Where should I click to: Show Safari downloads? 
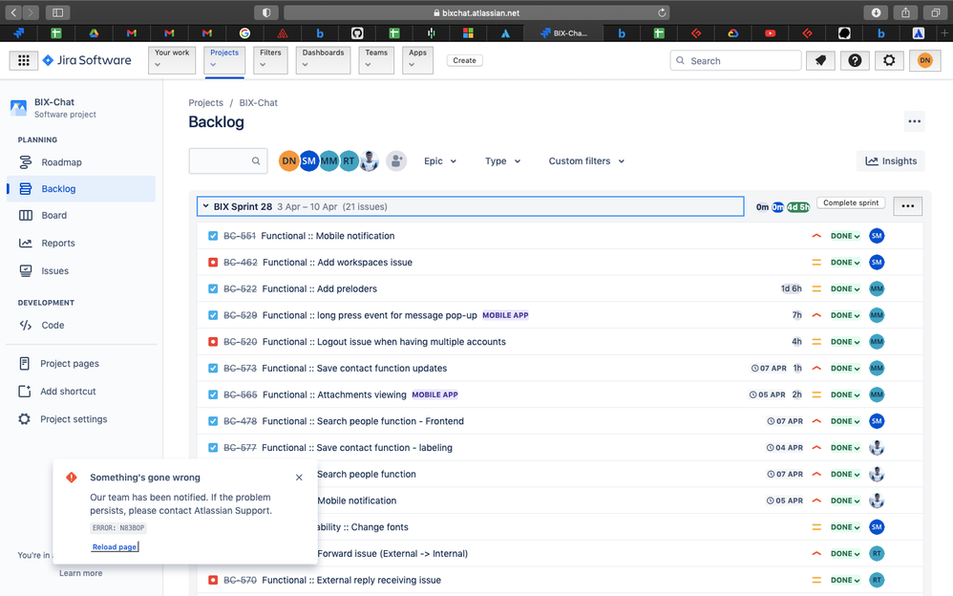click(876, 12)
